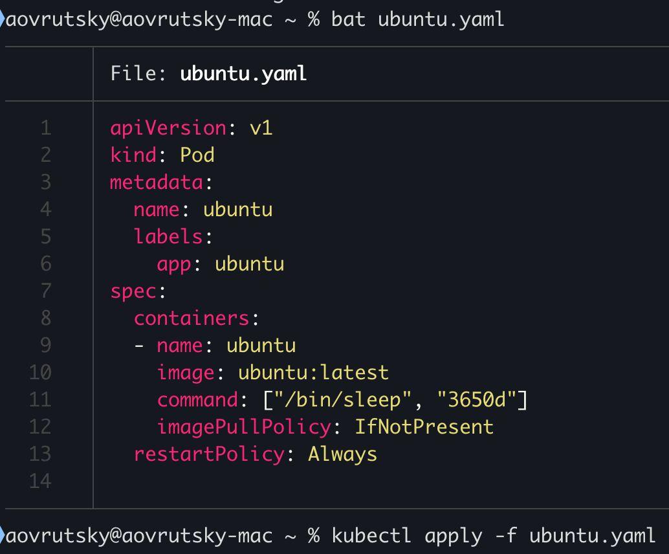Select line number 1 in the gutter
The image size is (669, 554).
pos(45,127)
